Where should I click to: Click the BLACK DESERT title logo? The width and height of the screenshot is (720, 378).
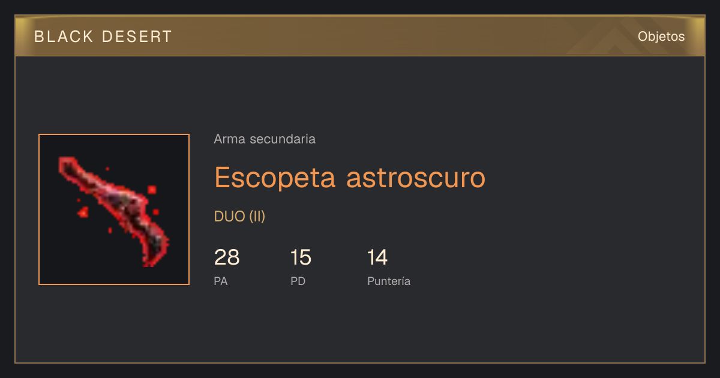coord(103,37)
